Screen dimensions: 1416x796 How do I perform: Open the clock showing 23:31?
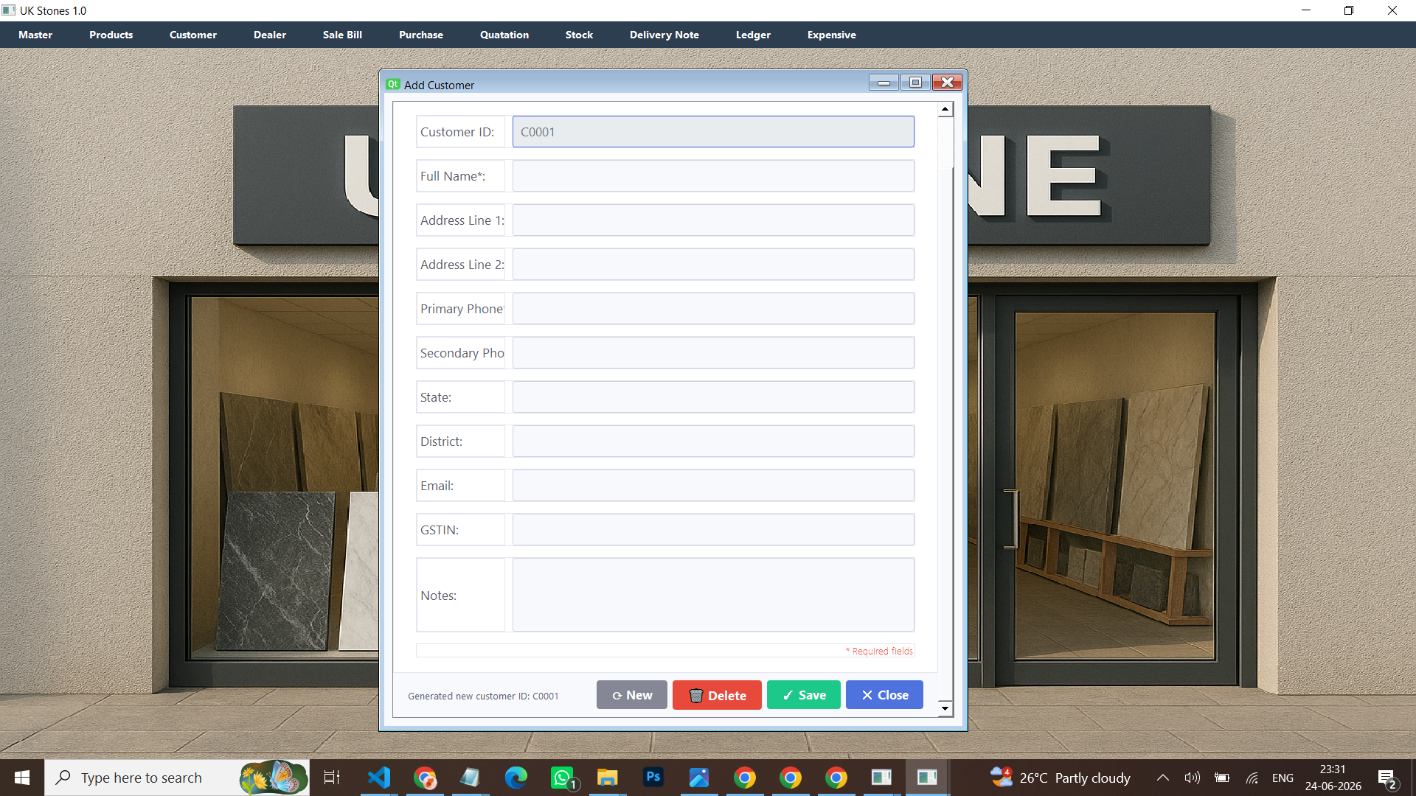pyautogui.click(x=1333, y=778)
